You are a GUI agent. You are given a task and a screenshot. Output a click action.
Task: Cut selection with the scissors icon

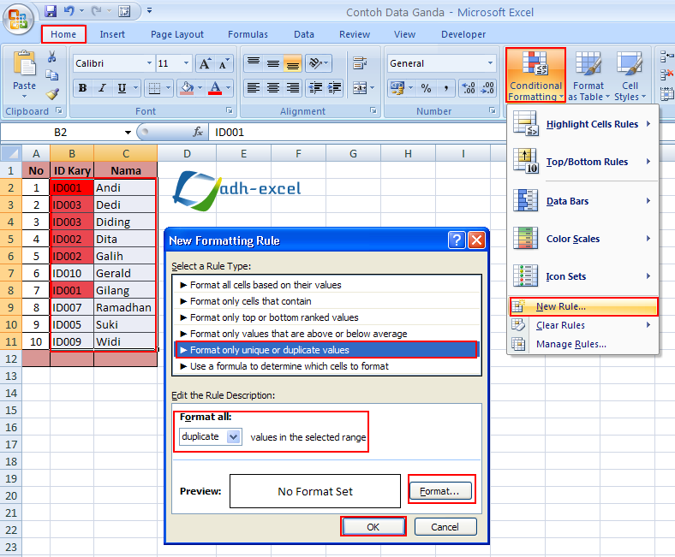point(52,56)
